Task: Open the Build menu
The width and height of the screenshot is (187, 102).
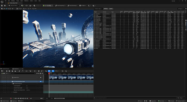Action: tap(22, 1)
